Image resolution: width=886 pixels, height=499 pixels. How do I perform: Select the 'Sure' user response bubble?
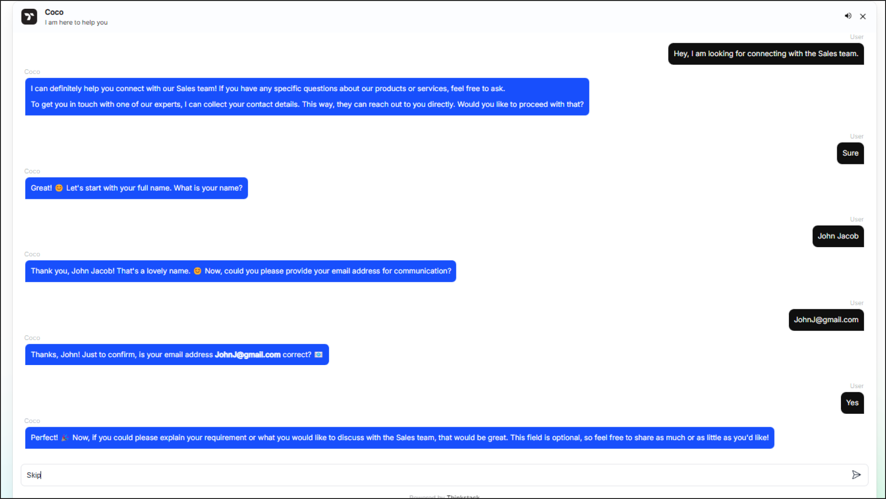(x=850, y=153)
